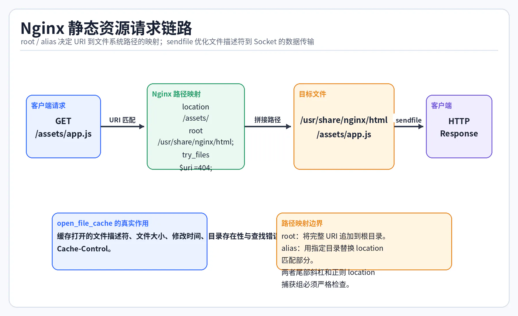The image size is (518, 316).
Task: Select 'open_file_cache 的真实作用' heading
Action: [x=103, y=223]
